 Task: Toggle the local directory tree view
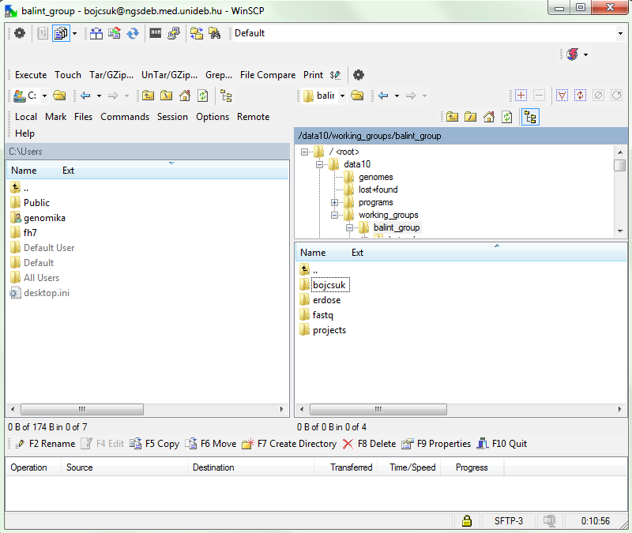coord(226,96)
